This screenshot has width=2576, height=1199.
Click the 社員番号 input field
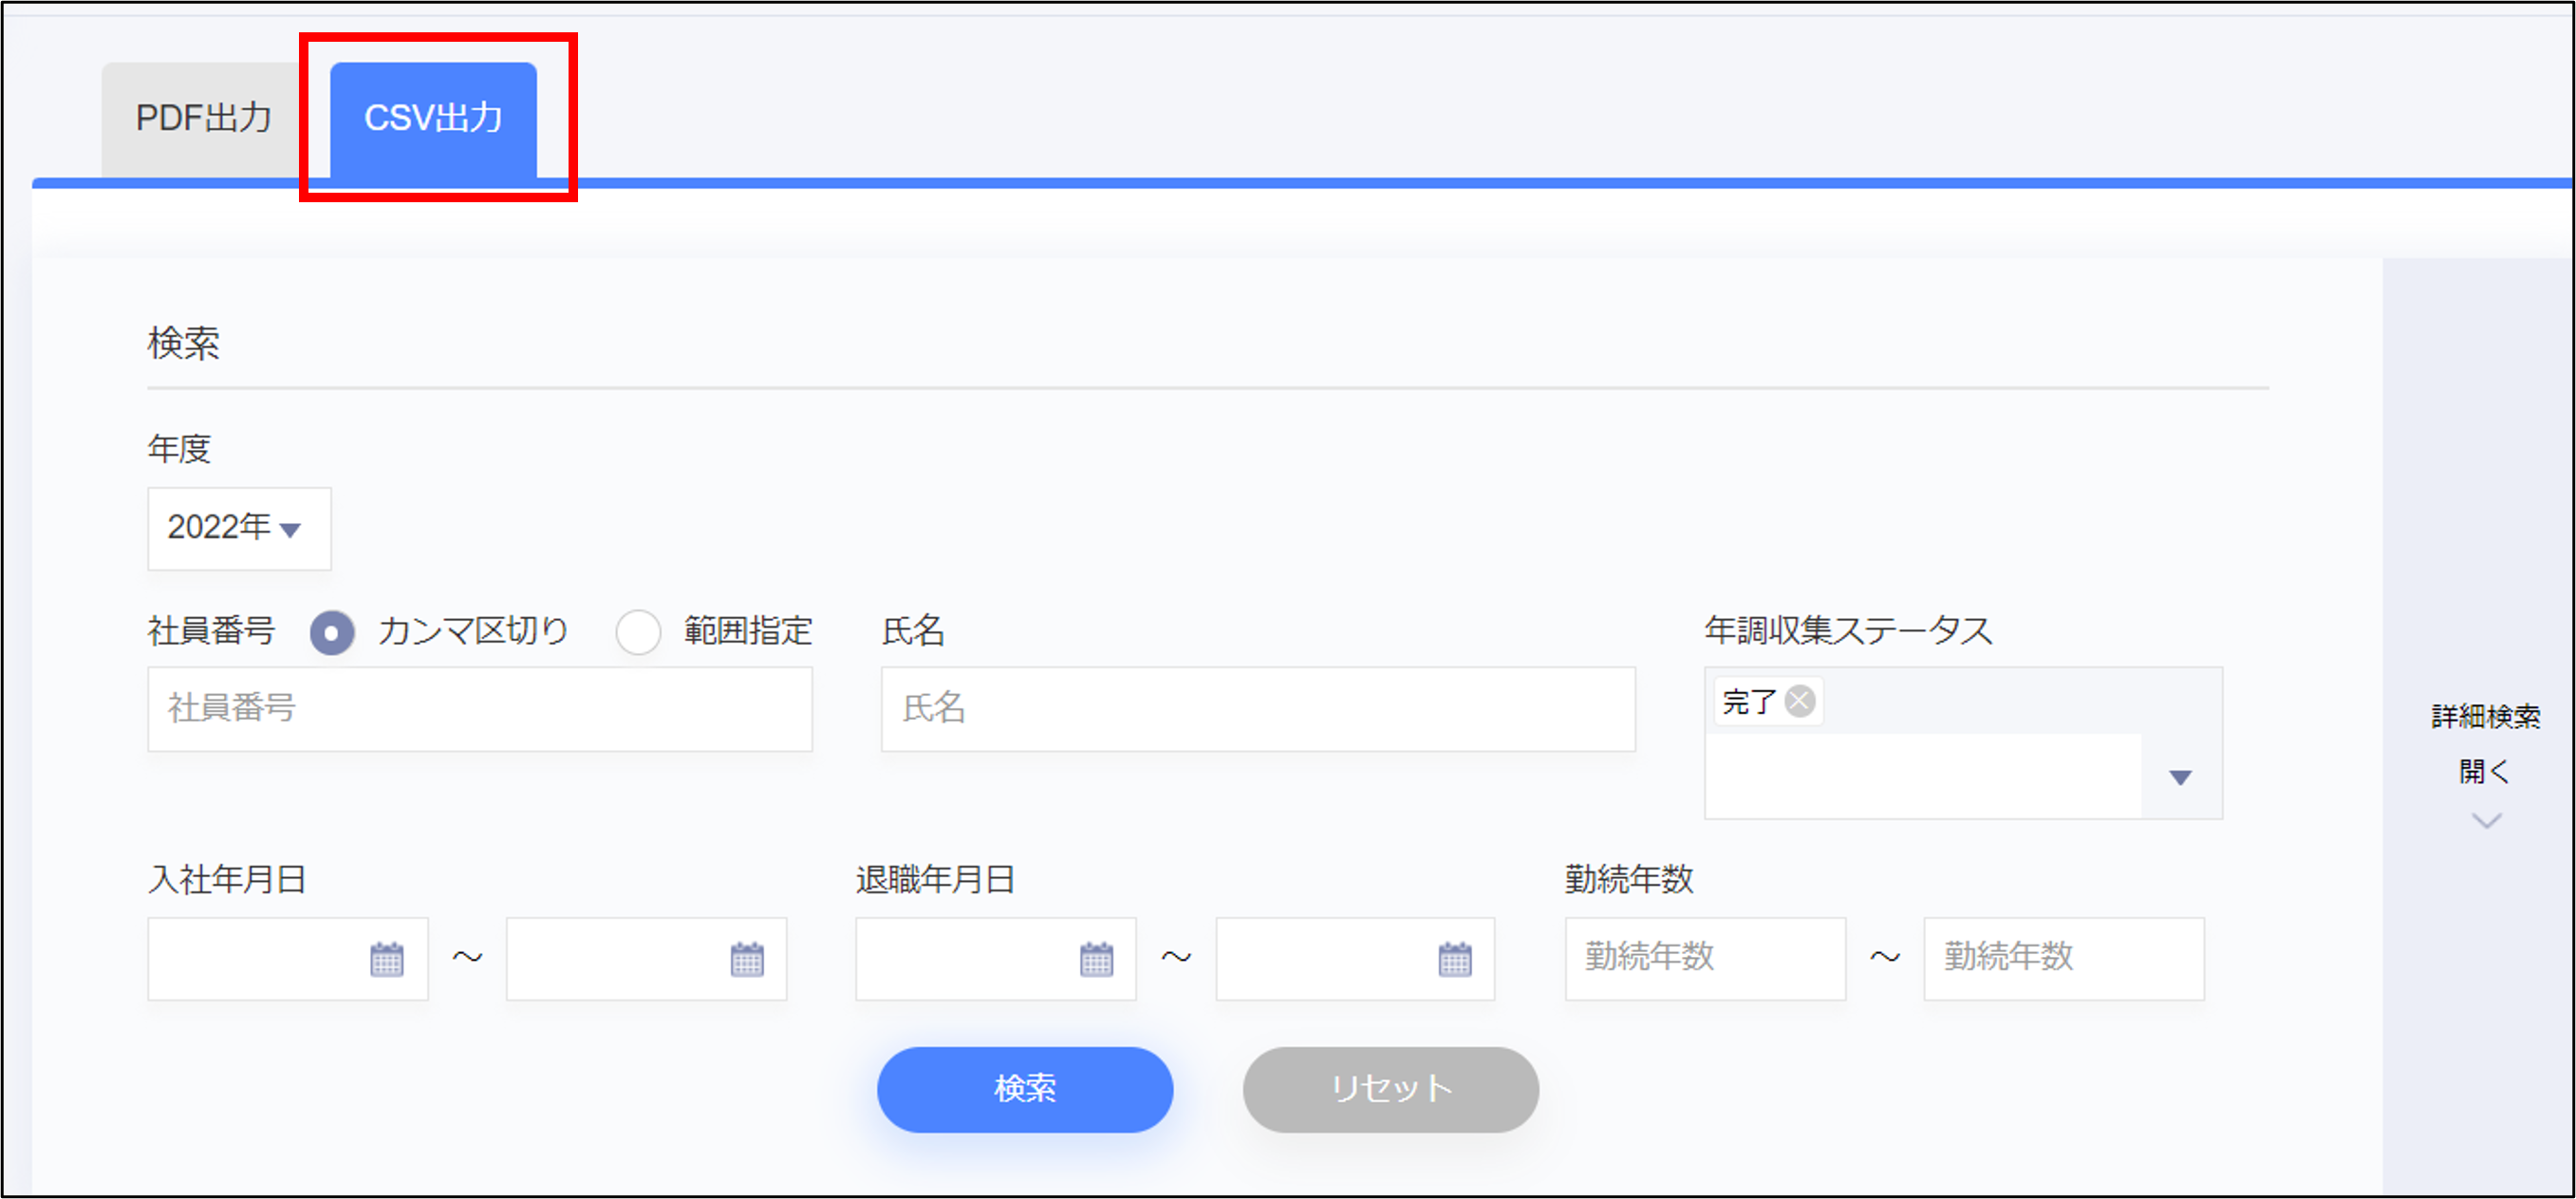click(479, 708)
